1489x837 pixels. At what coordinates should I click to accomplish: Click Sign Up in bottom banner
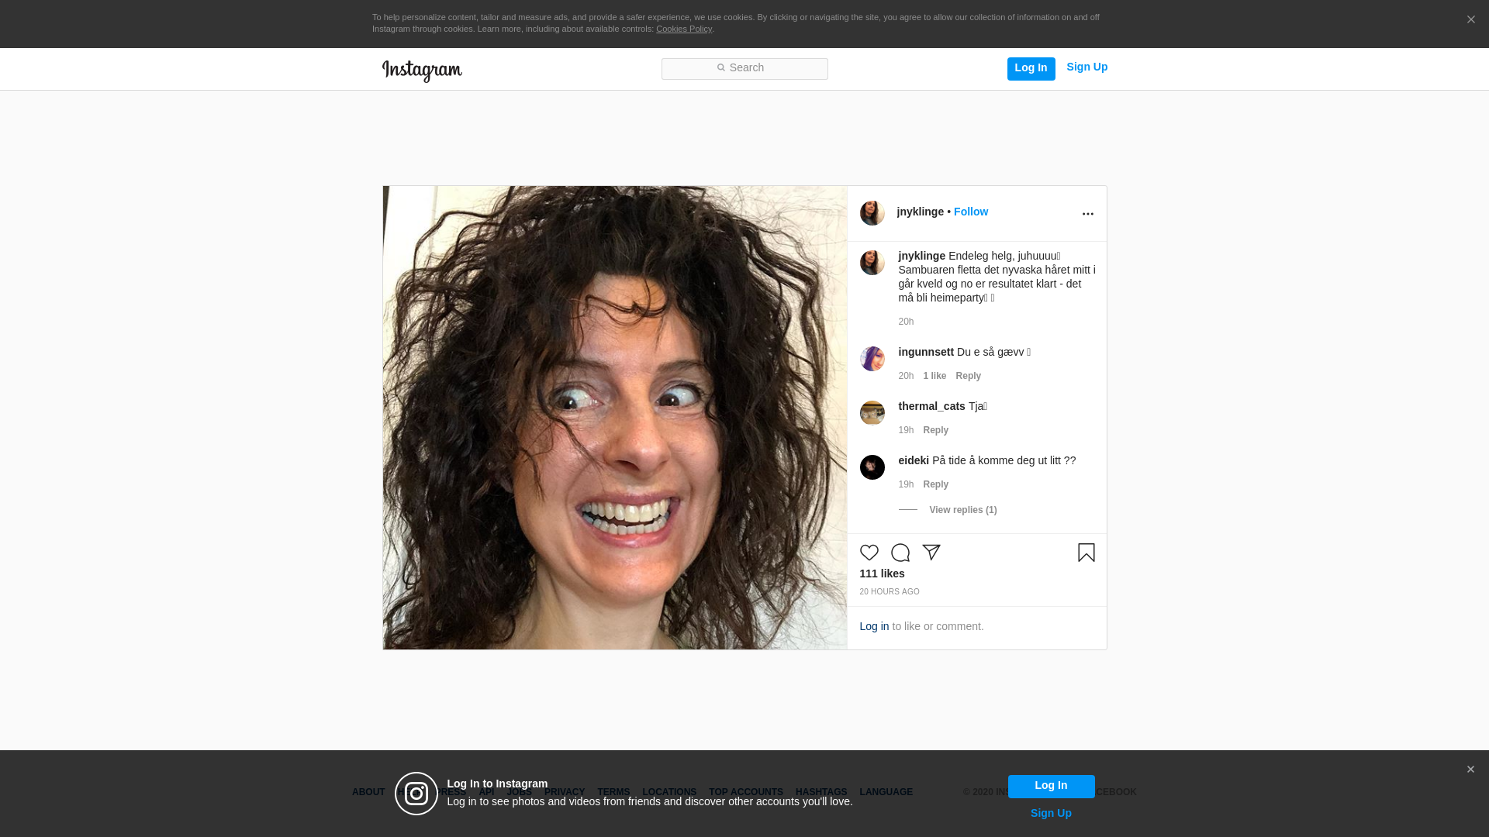click(x=1051, y=813)
